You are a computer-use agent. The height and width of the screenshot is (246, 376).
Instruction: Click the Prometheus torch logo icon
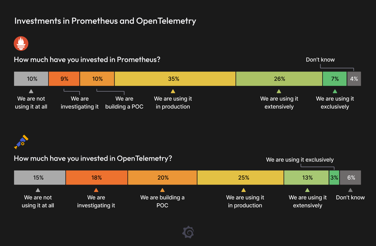[21, 44]
